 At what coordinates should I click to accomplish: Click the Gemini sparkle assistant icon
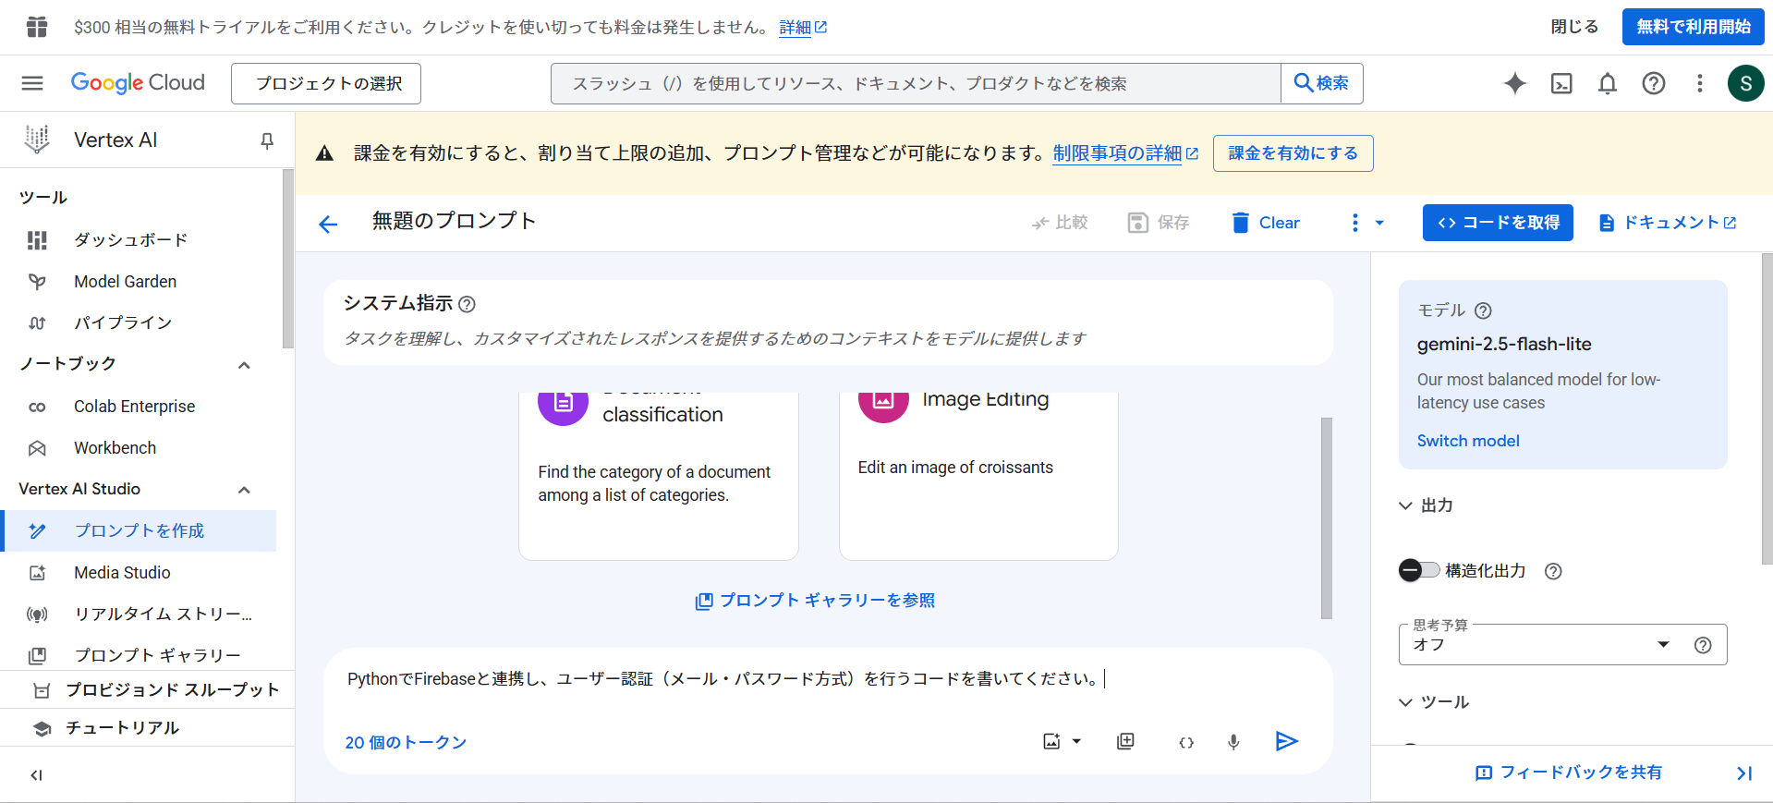pos(1515,83)
